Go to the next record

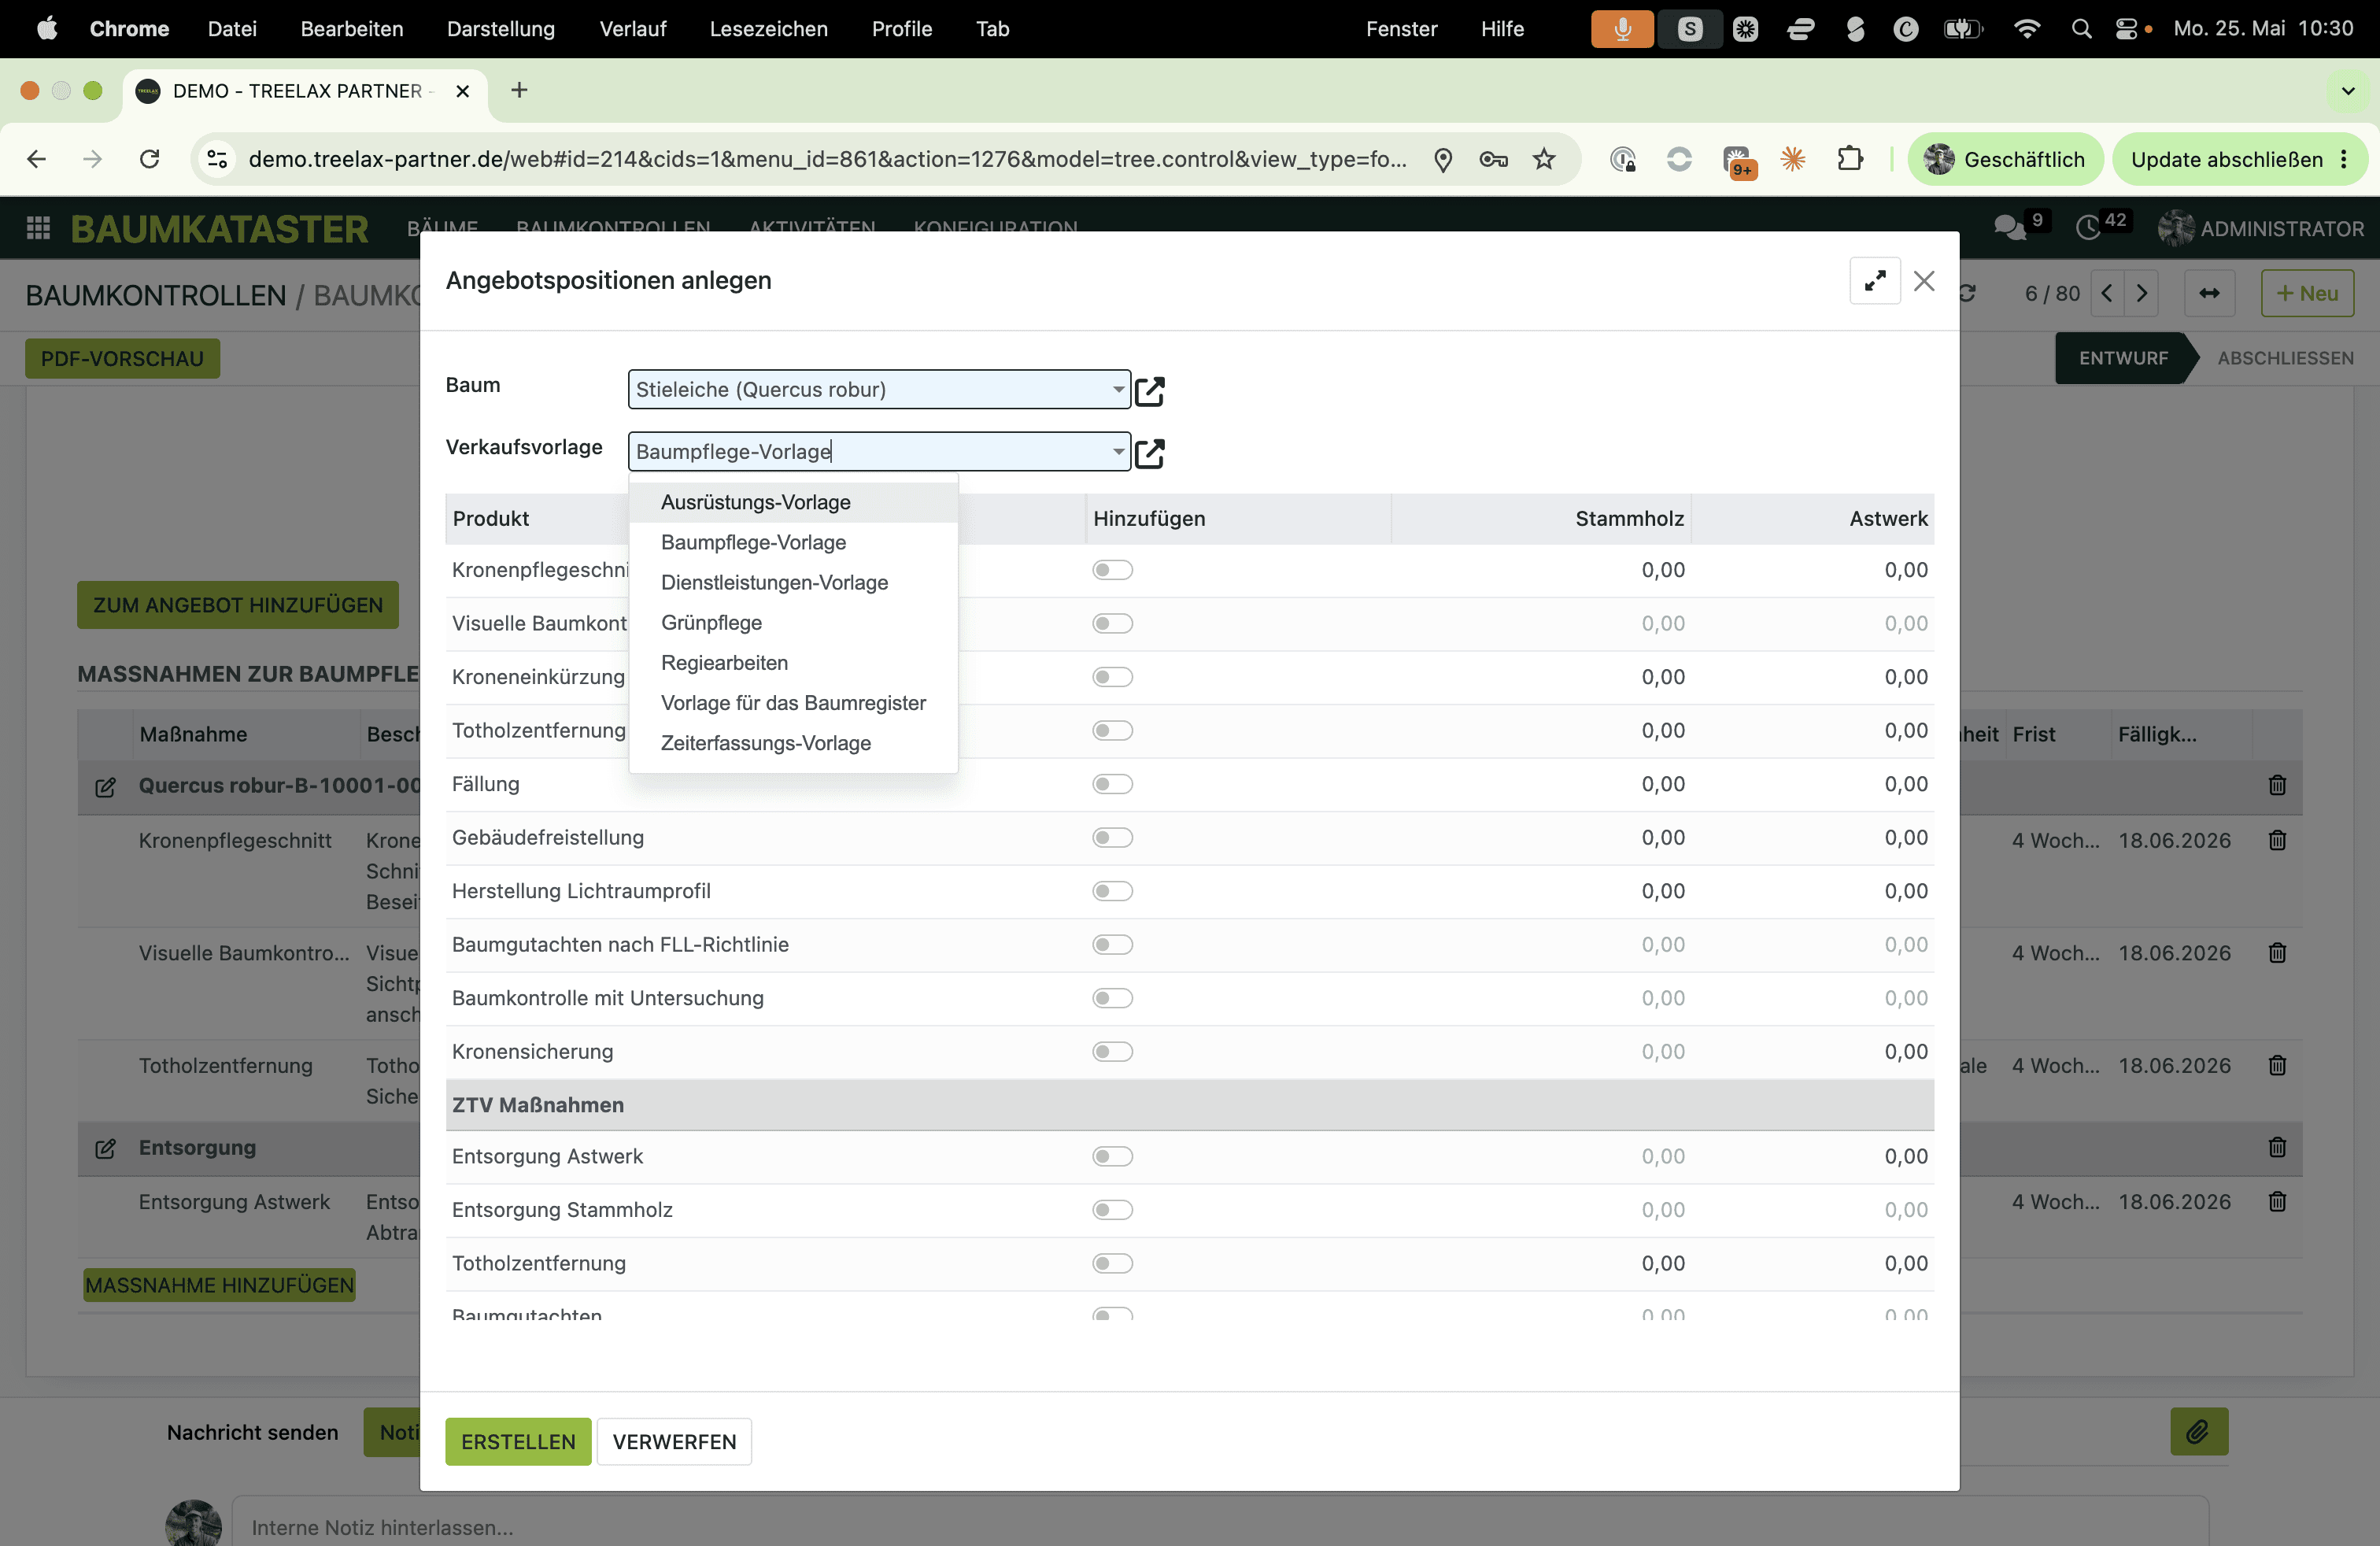click(x=2141, y=293)
